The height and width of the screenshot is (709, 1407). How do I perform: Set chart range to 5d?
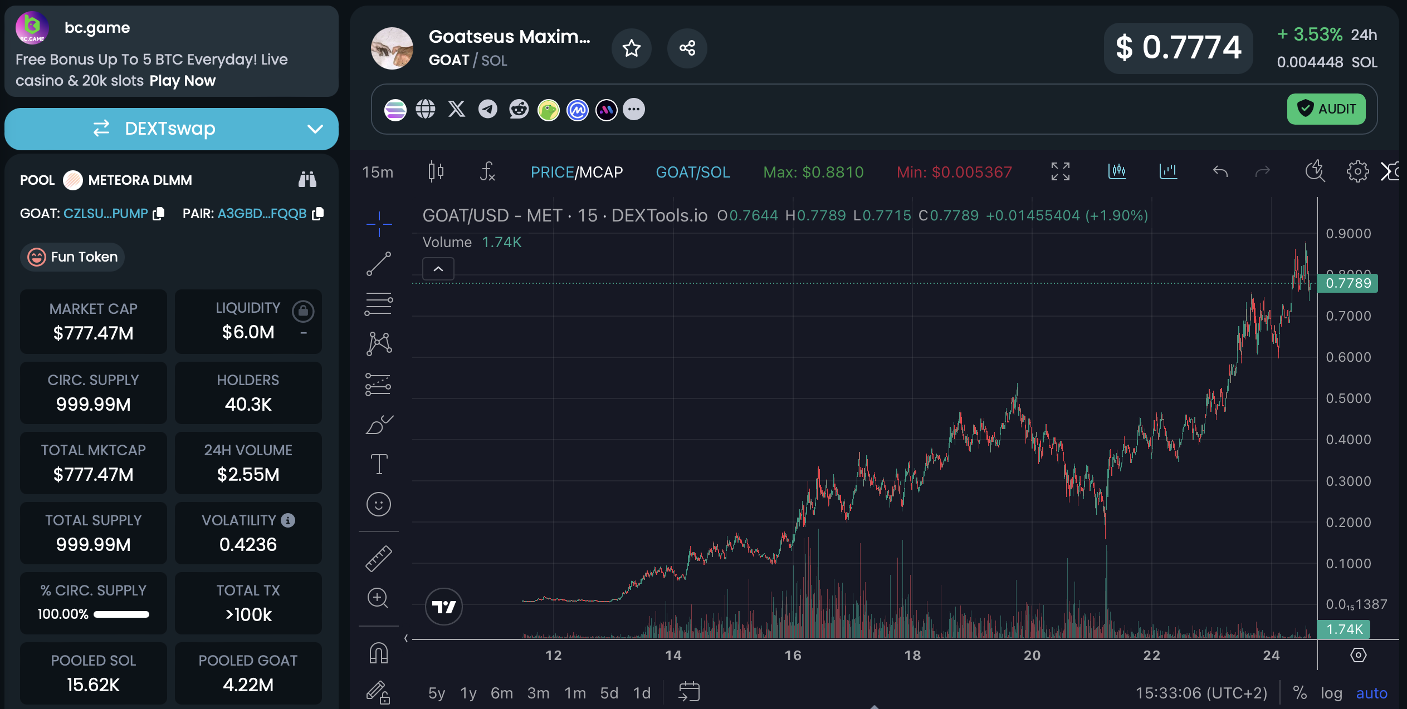pos(609,693)
